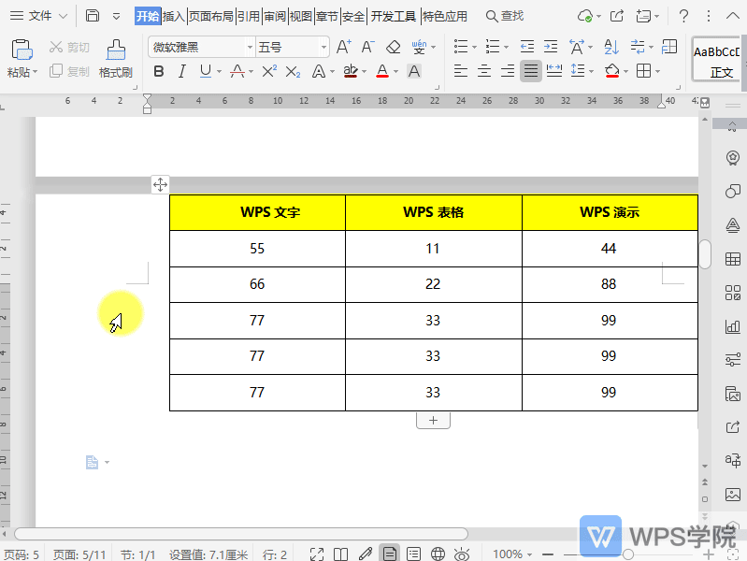Click the clear formatting eraser icon
Image resolution: width=747 pixels, height=561 pixels.
393,47
